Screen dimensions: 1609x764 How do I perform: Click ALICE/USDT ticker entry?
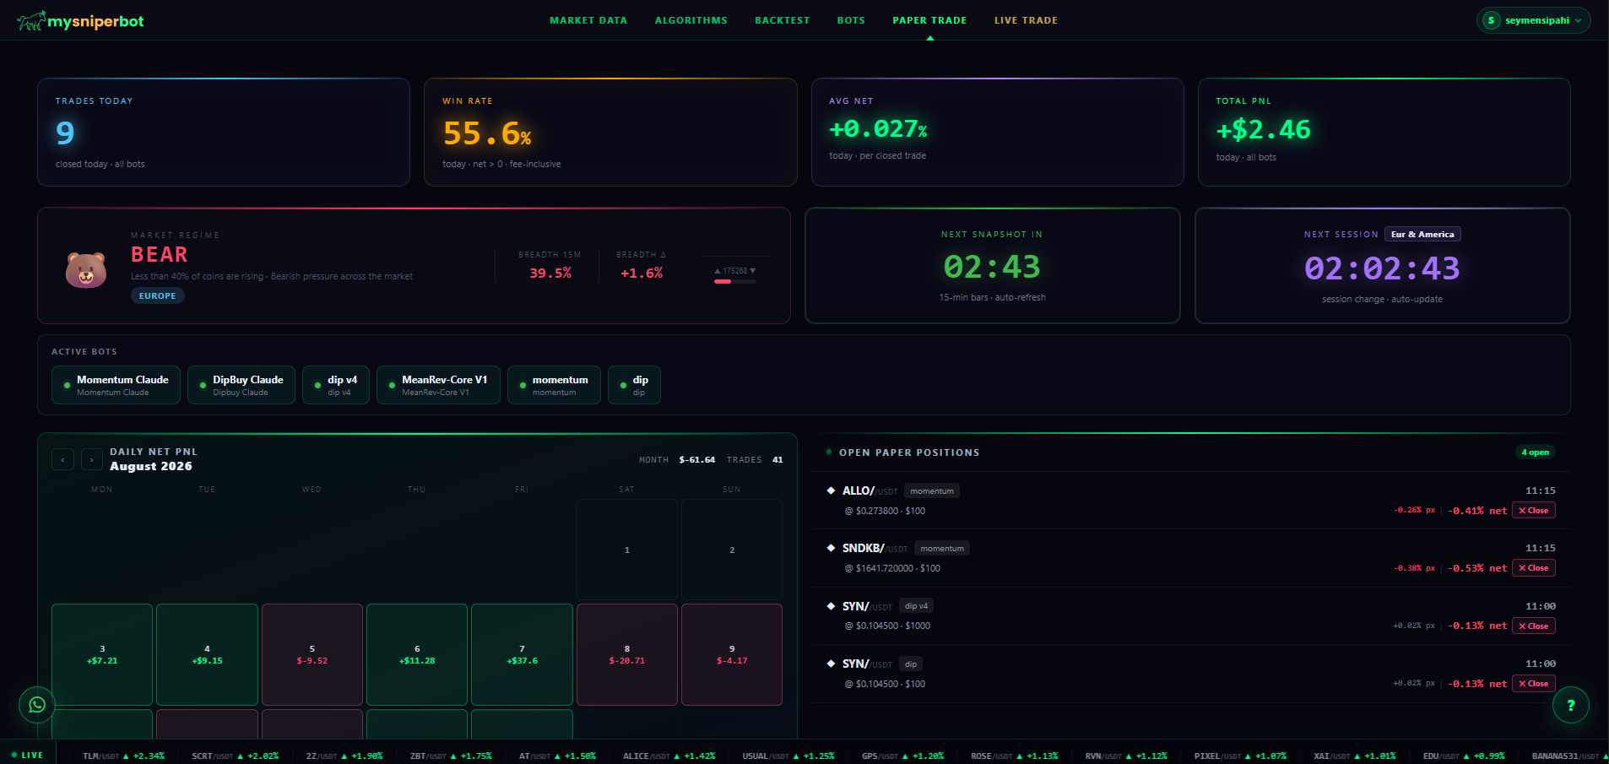(x=669, y=756)
